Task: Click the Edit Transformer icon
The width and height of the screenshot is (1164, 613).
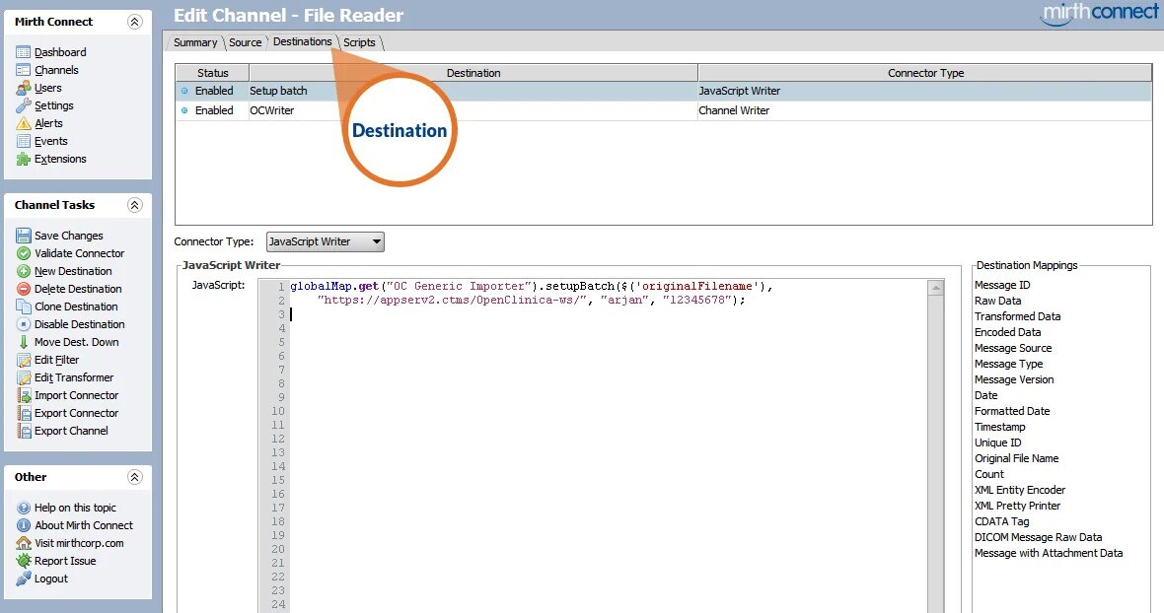Action: click(23, 378)
